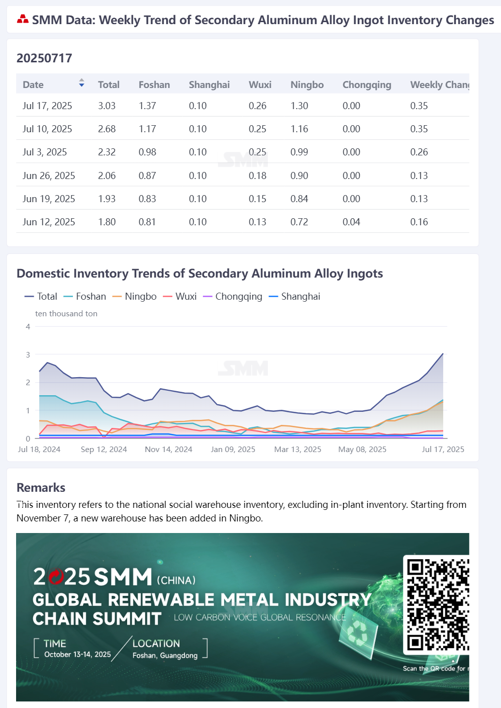The height and width of the screenshot is (708, 501).
Task: Toggle the Foshan series in chart legend
Action: [84, 296]
